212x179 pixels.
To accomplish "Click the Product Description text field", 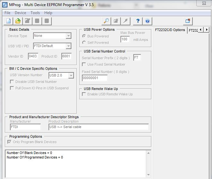I will [x=98, y=127].
